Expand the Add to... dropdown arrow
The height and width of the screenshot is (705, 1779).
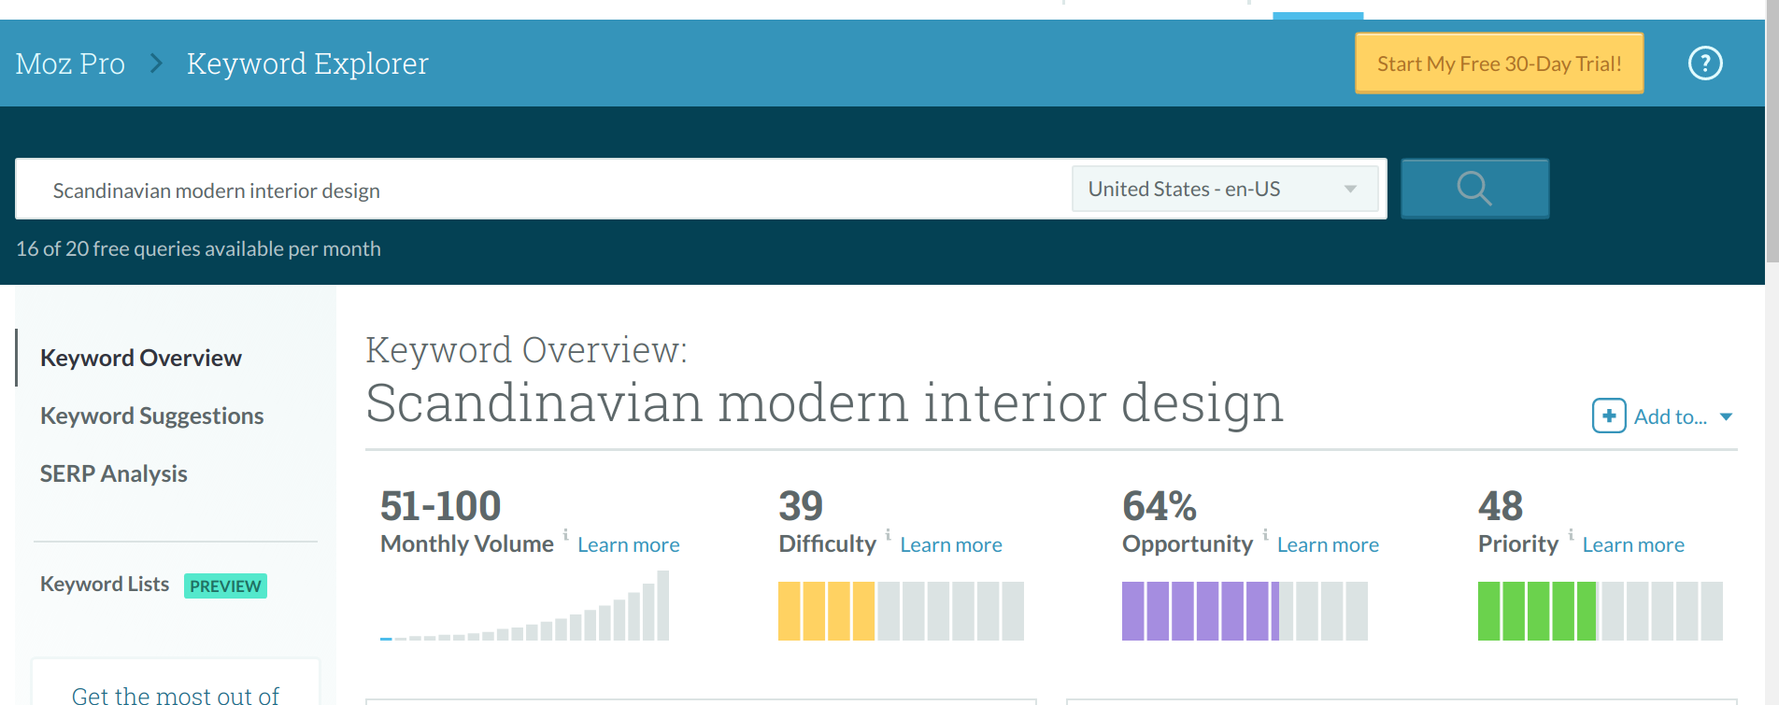[1726, 417]
